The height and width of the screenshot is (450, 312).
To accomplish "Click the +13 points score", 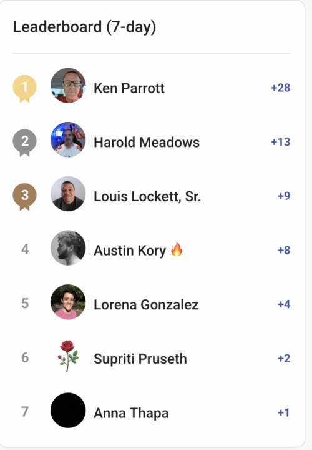I will pos(280,142).
